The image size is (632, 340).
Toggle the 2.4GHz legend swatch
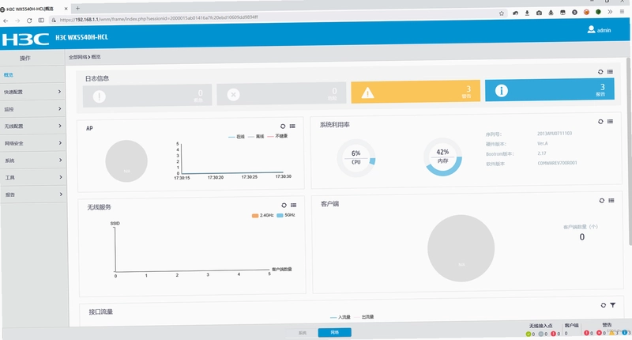[x=254, y=216]
